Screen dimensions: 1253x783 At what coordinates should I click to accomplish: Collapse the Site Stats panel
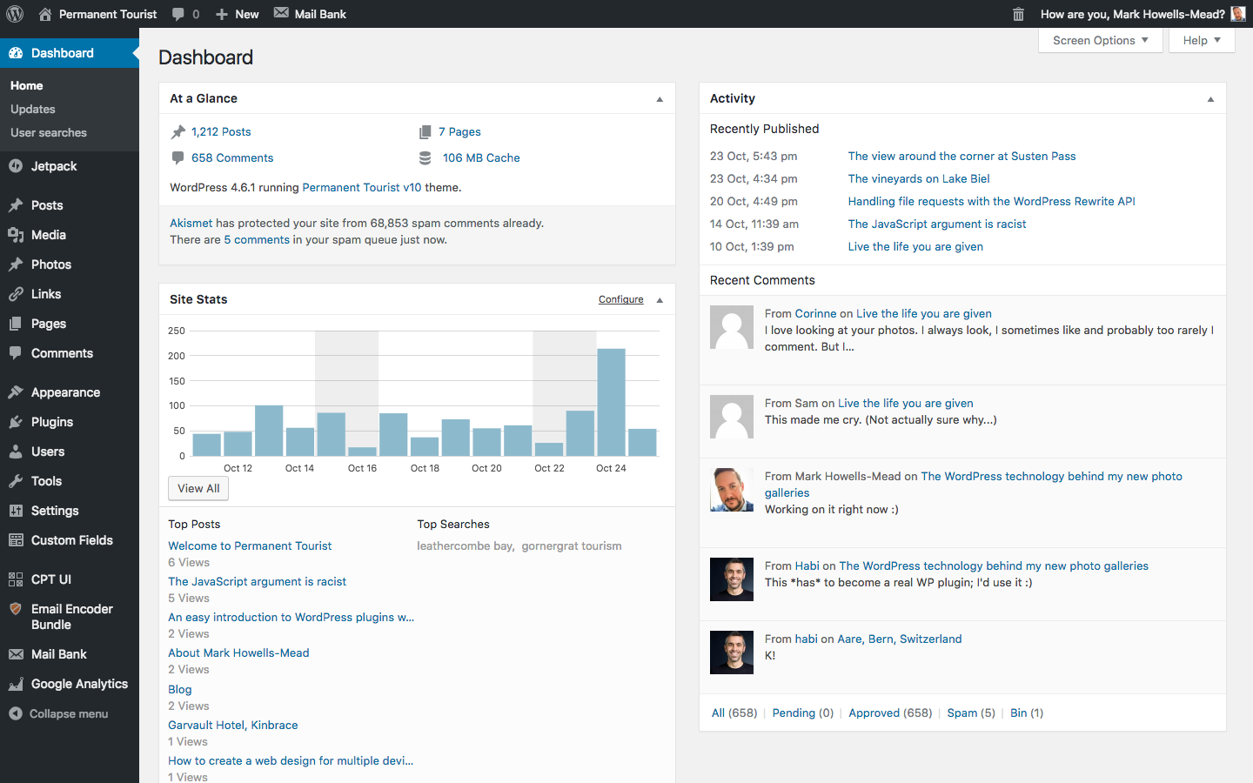[660, 300]
